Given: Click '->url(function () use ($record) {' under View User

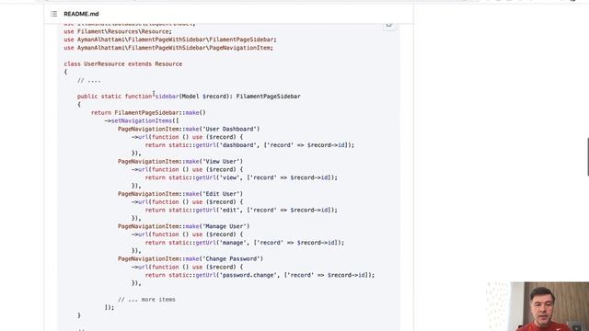Looking at the screenshot, I should pyautogui.click(x=187, y=169).
